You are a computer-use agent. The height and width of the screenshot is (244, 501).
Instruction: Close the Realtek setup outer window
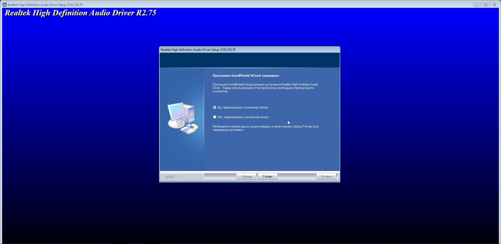494,5
